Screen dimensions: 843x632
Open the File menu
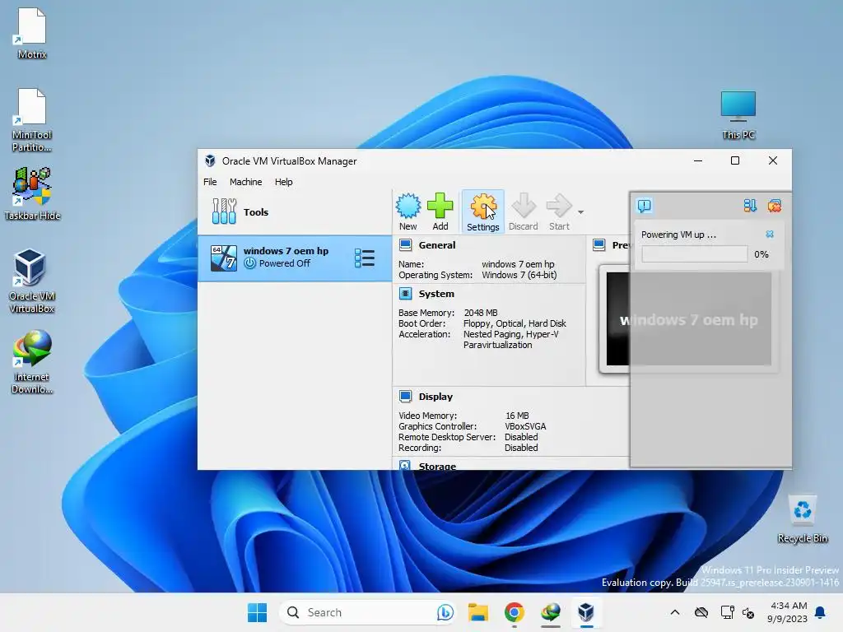[x=210, y=182]
